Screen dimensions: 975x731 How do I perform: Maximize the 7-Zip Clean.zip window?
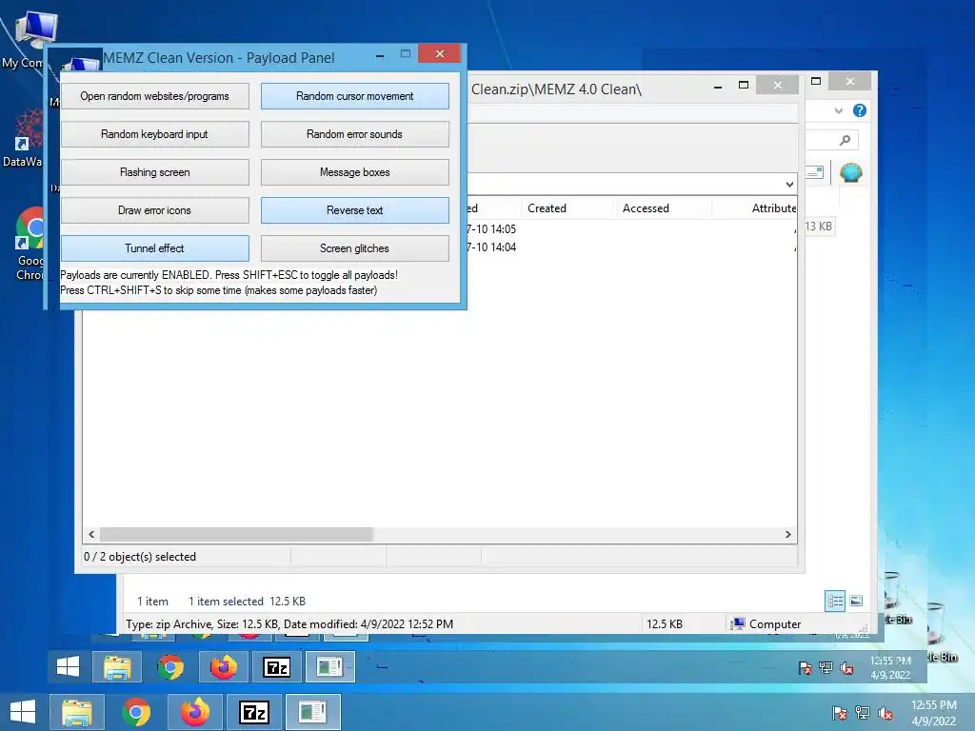click(743, 85)
